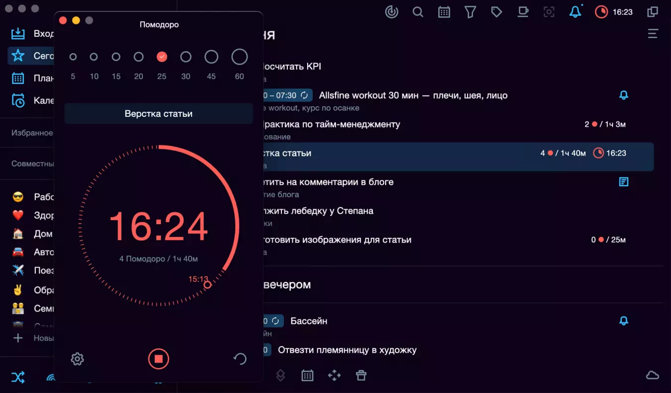Select 30 minute Pomodoro duration
The height and width of the screenshot is (393, 671).
coord(186,57)
